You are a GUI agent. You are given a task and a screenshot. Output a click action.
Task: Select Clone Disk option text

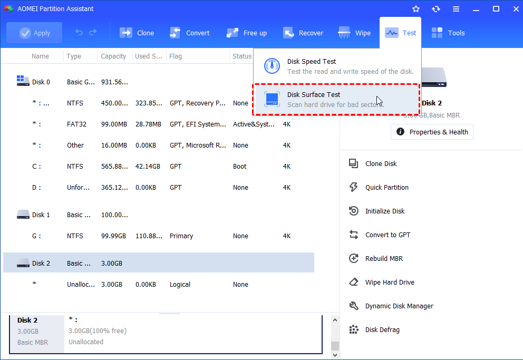coord(381,164)
